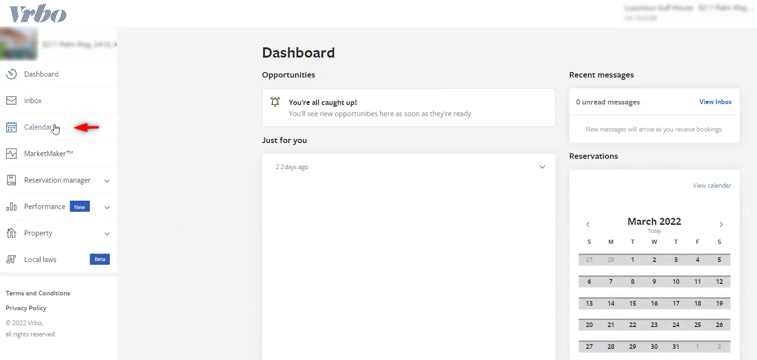Expand the 22 days ago card
Image resolution: width=757 pixels, height=360 pixels.
pyautogui.click(x=542, y=167)
